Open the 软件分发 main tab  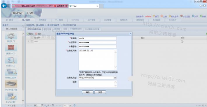75,20
